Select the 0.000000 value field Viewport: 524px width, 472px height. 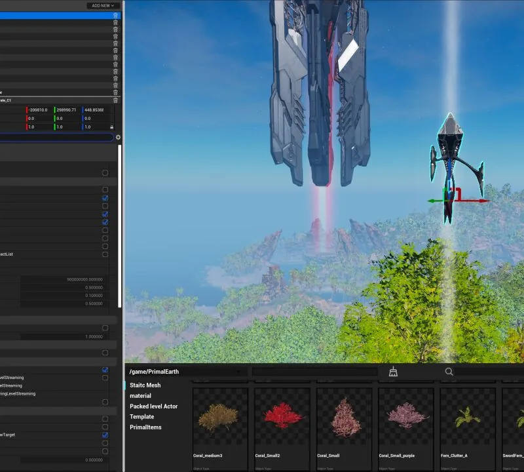(x=64, y=460)
